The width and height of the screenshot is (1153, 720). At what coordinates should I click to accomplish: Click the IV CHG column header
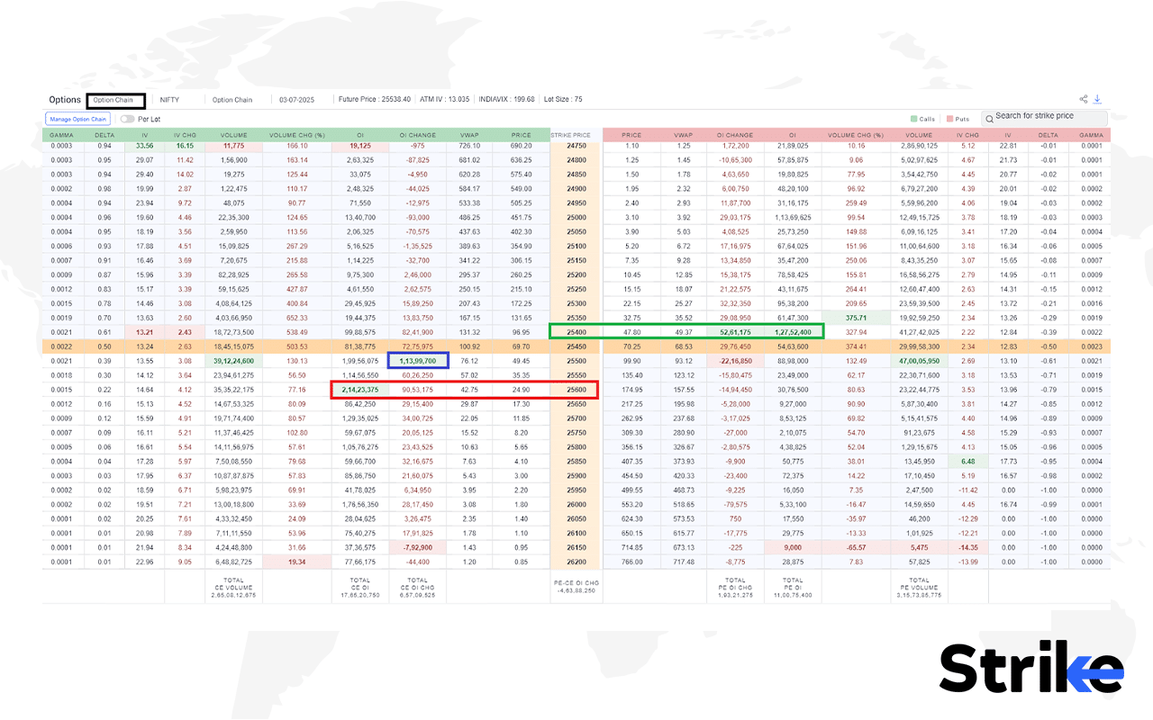(183, 134)
